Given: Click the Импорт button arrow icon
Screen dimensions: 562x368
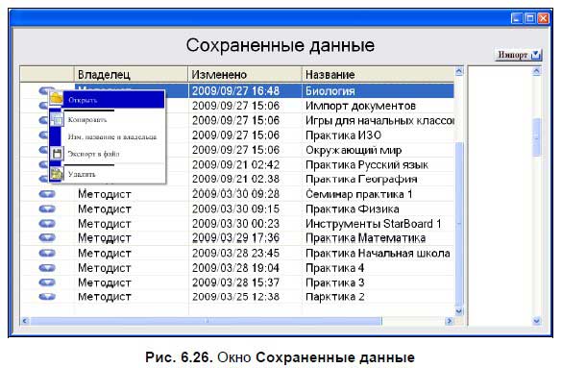Looking at the screenshot, I should point(535,55).
